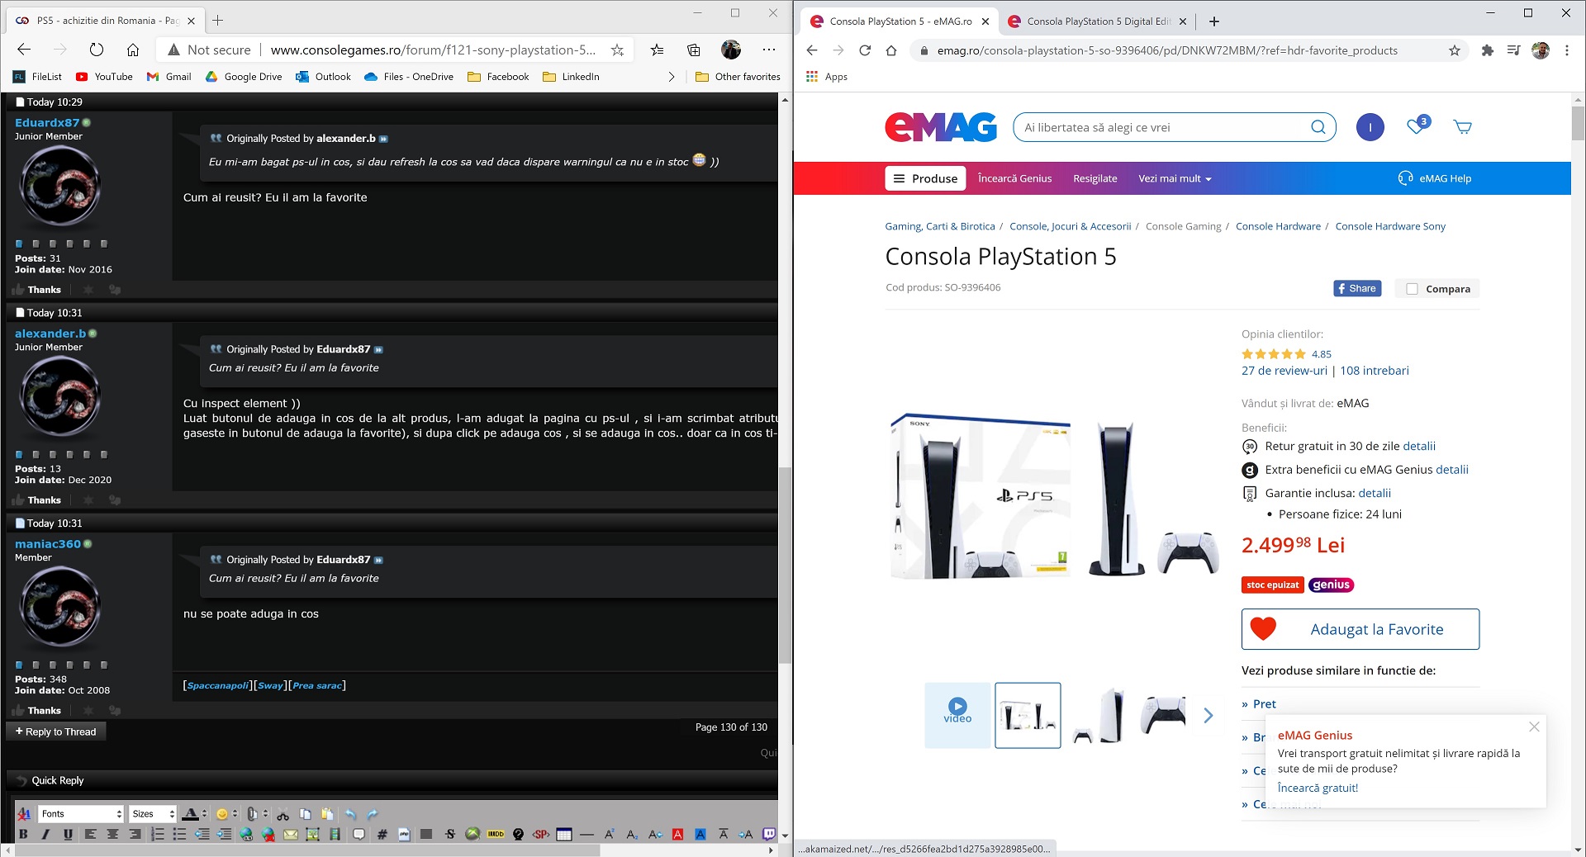
Task: Click the Insert Image icon in the editor
Action: (x=313, y=835)
